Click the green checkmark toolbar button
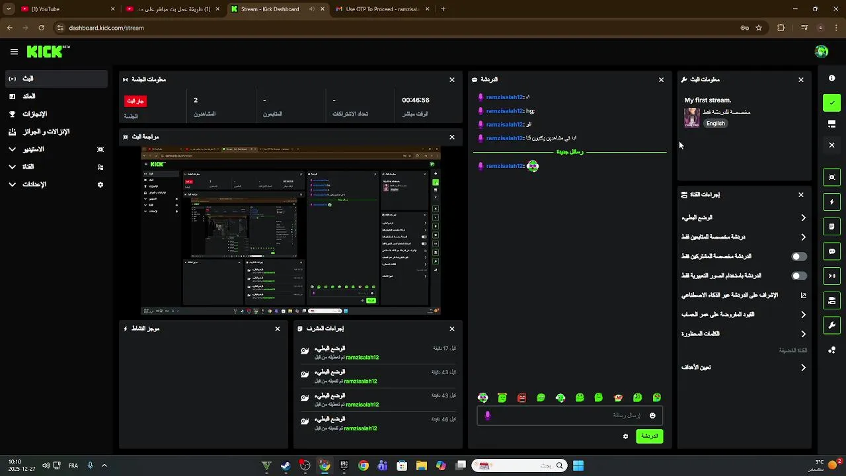Viewport: 846px width, 476px height. coord(831,102)
